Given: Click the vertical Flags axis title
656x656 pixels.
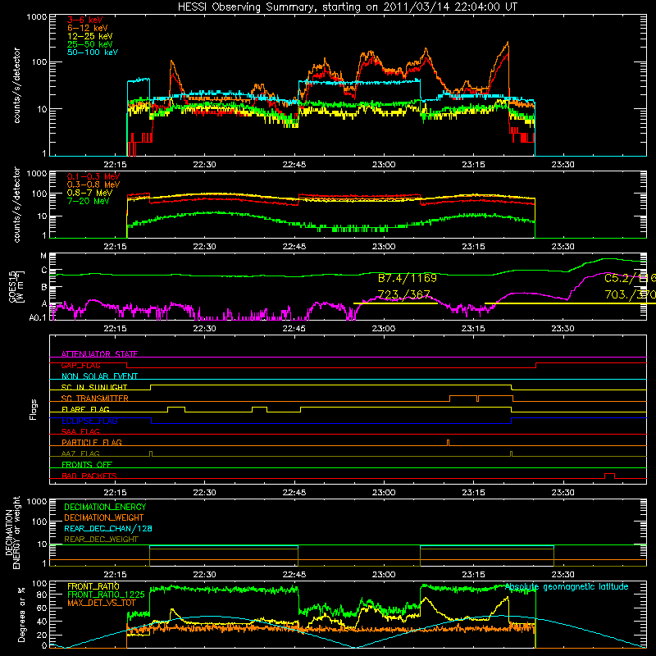Looking at the screenshot, I should (x=33, y=409).
